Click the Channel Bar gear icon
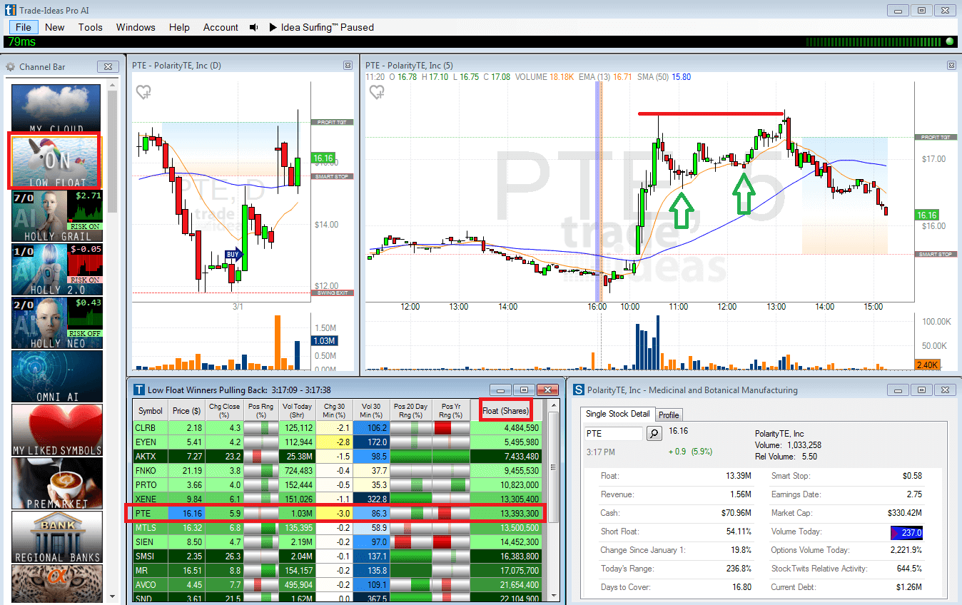Viewport: 962px width, 605px height. point(11,67)
